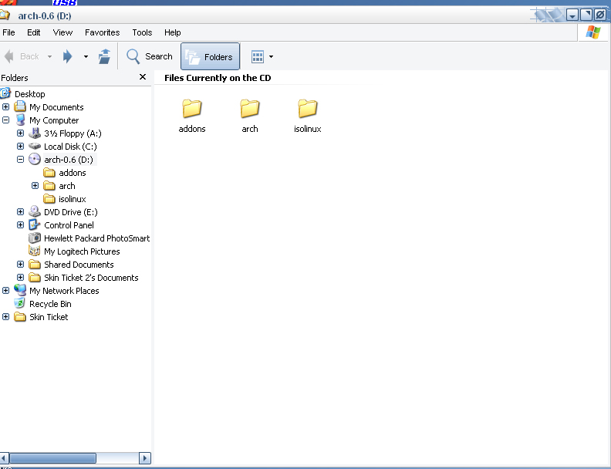Select Recycle Bin in folder tree
This screenshot has width=611, height=469.
(x=50, y=304)
